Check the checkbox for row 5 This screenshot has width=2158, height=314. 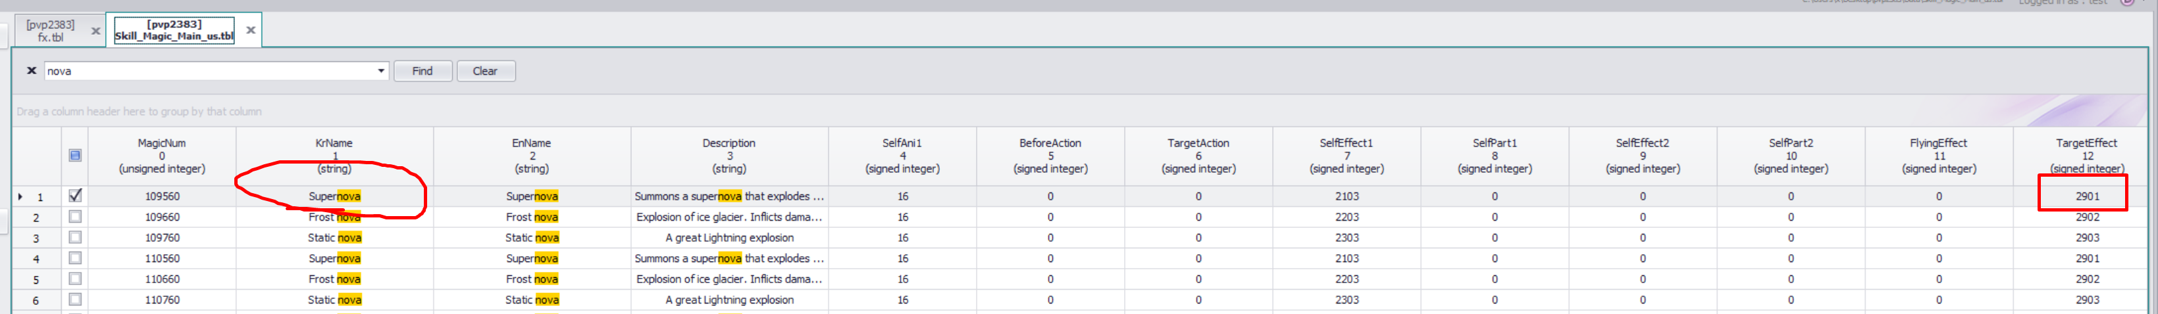pyautogui.click(x=74, y=279)
